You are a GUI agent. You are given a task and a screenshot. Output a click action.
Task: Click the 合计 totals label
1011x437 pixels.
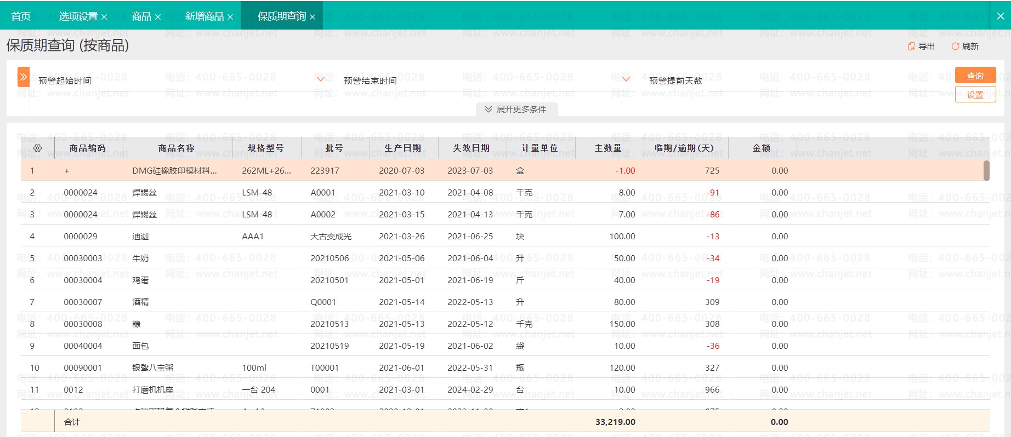72,422
